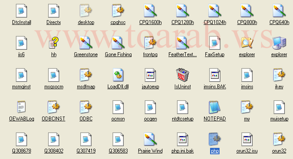The width and height of the screenshot is (293, 159).
Task: Select the CPQ1600h paintbrush icon
Action: coord(150,11)
